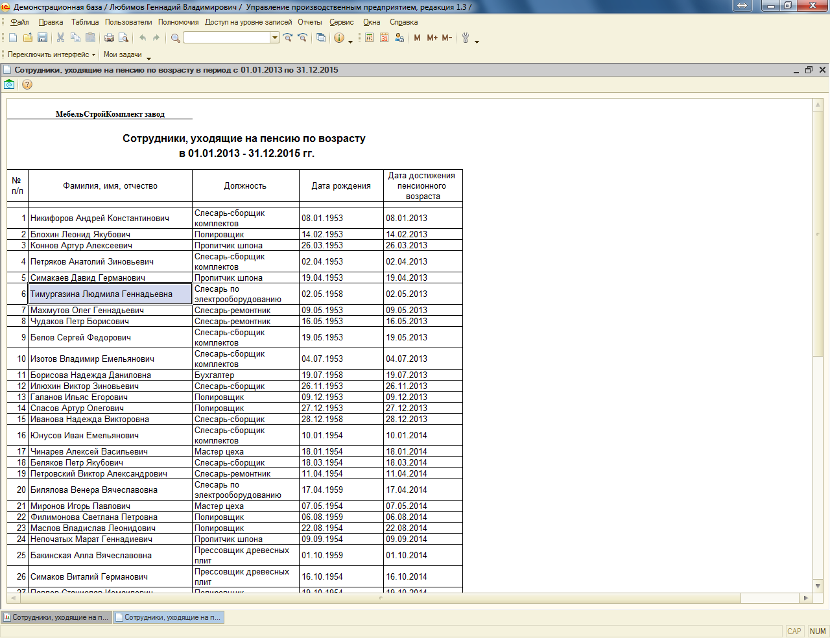
Task: Click Мои задачи button
Action: coord(123,55)
